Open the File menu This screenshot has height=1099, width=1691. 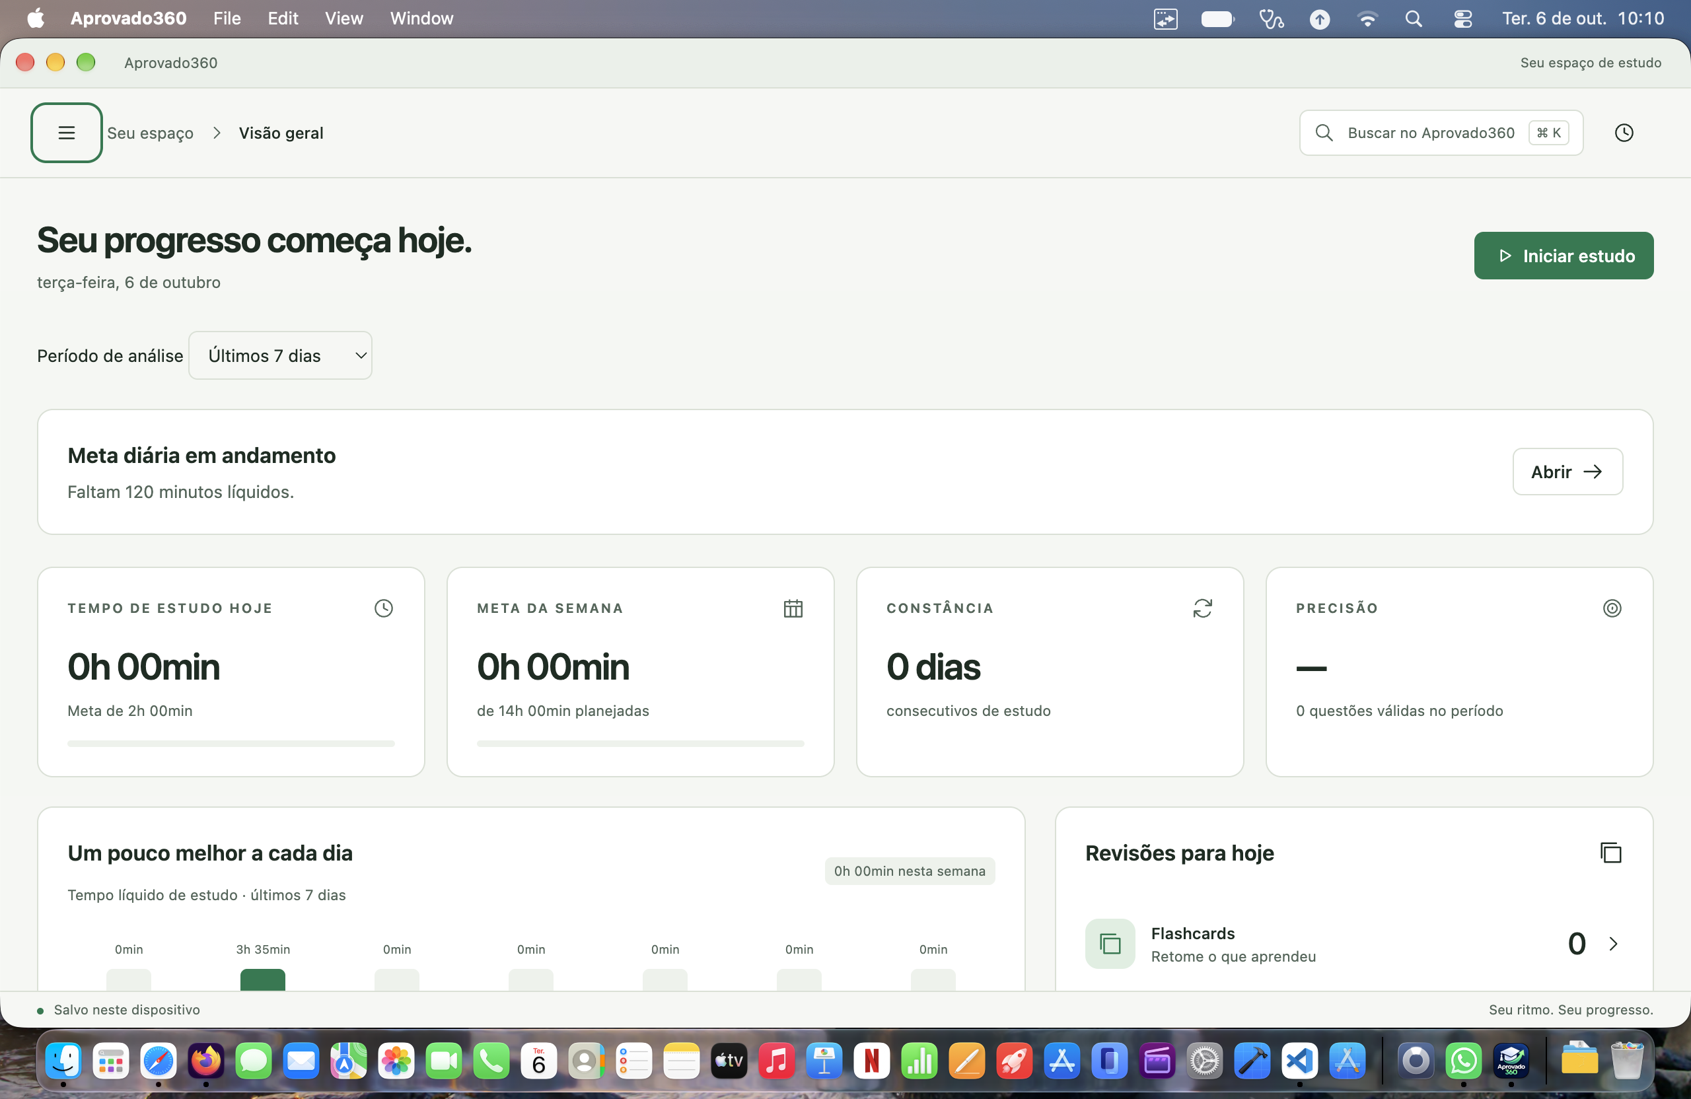[227, 18]
